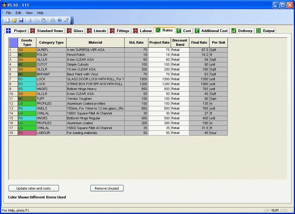This screenshot has width=295, height=214.
Task: Click the Paste clipboard icon
Action: 44,20
